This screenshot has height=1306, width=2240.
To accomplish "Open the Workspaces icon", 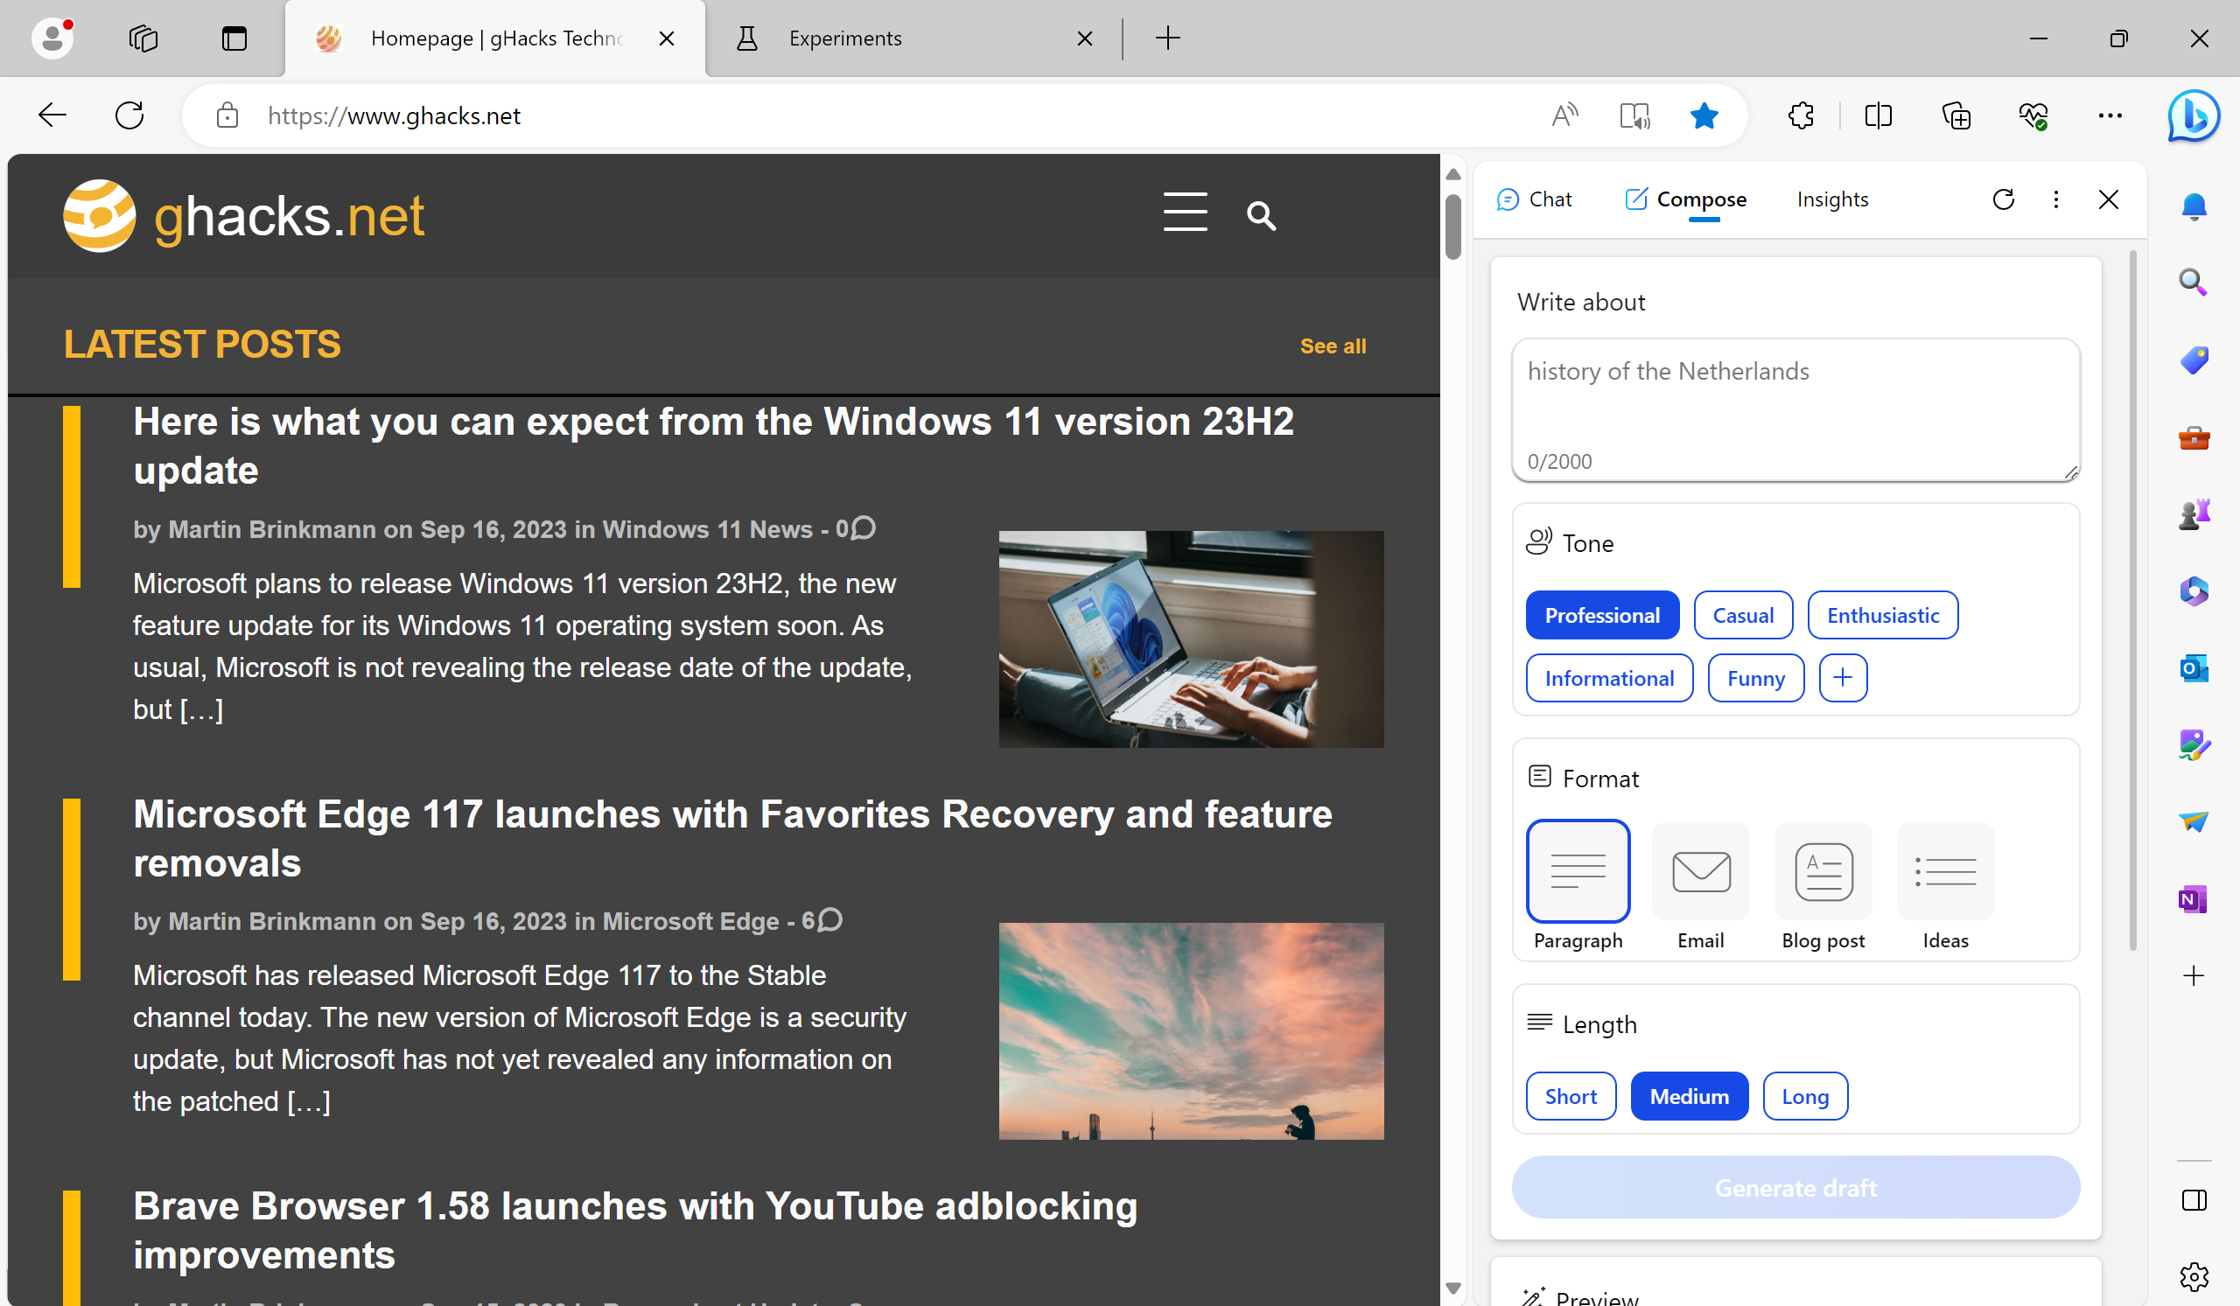I will pos(143,38).
